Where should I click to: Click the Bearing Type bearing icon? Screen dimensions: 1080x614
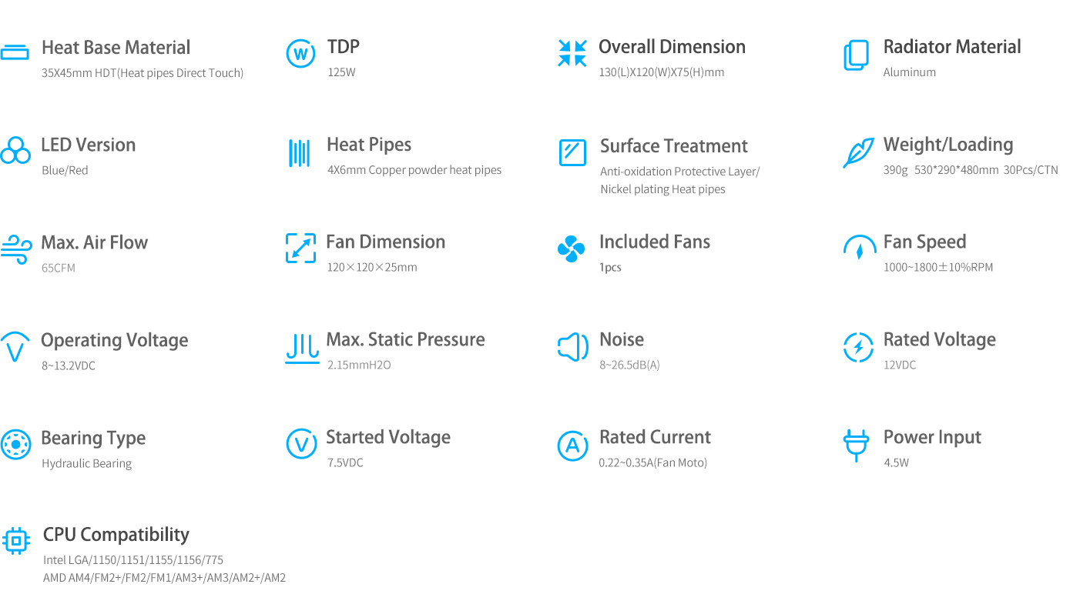point(15,445)
